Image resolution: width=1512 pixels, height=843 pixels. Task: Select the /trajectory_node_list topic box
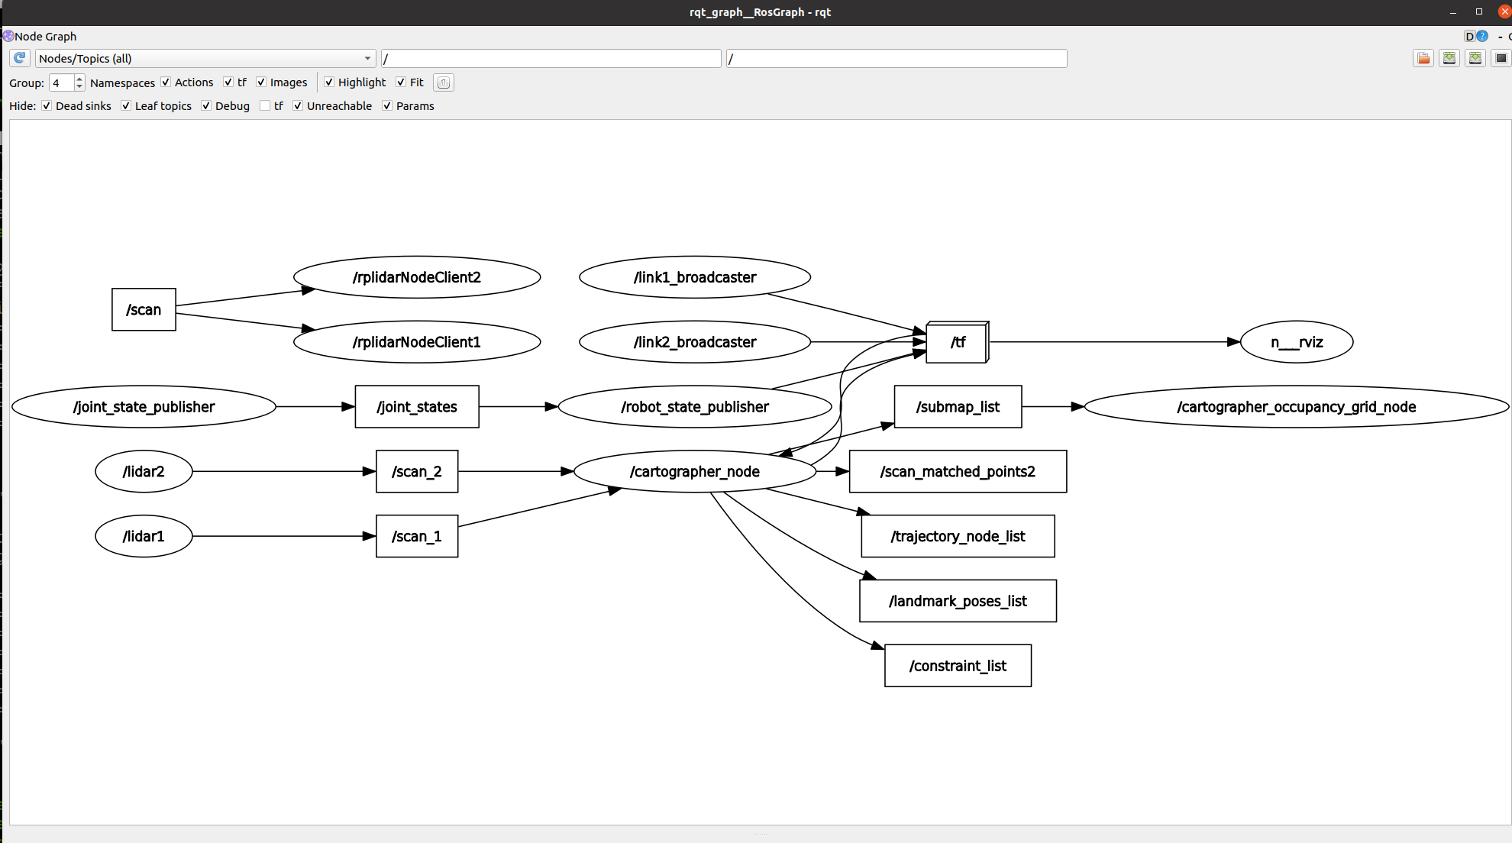958,536
